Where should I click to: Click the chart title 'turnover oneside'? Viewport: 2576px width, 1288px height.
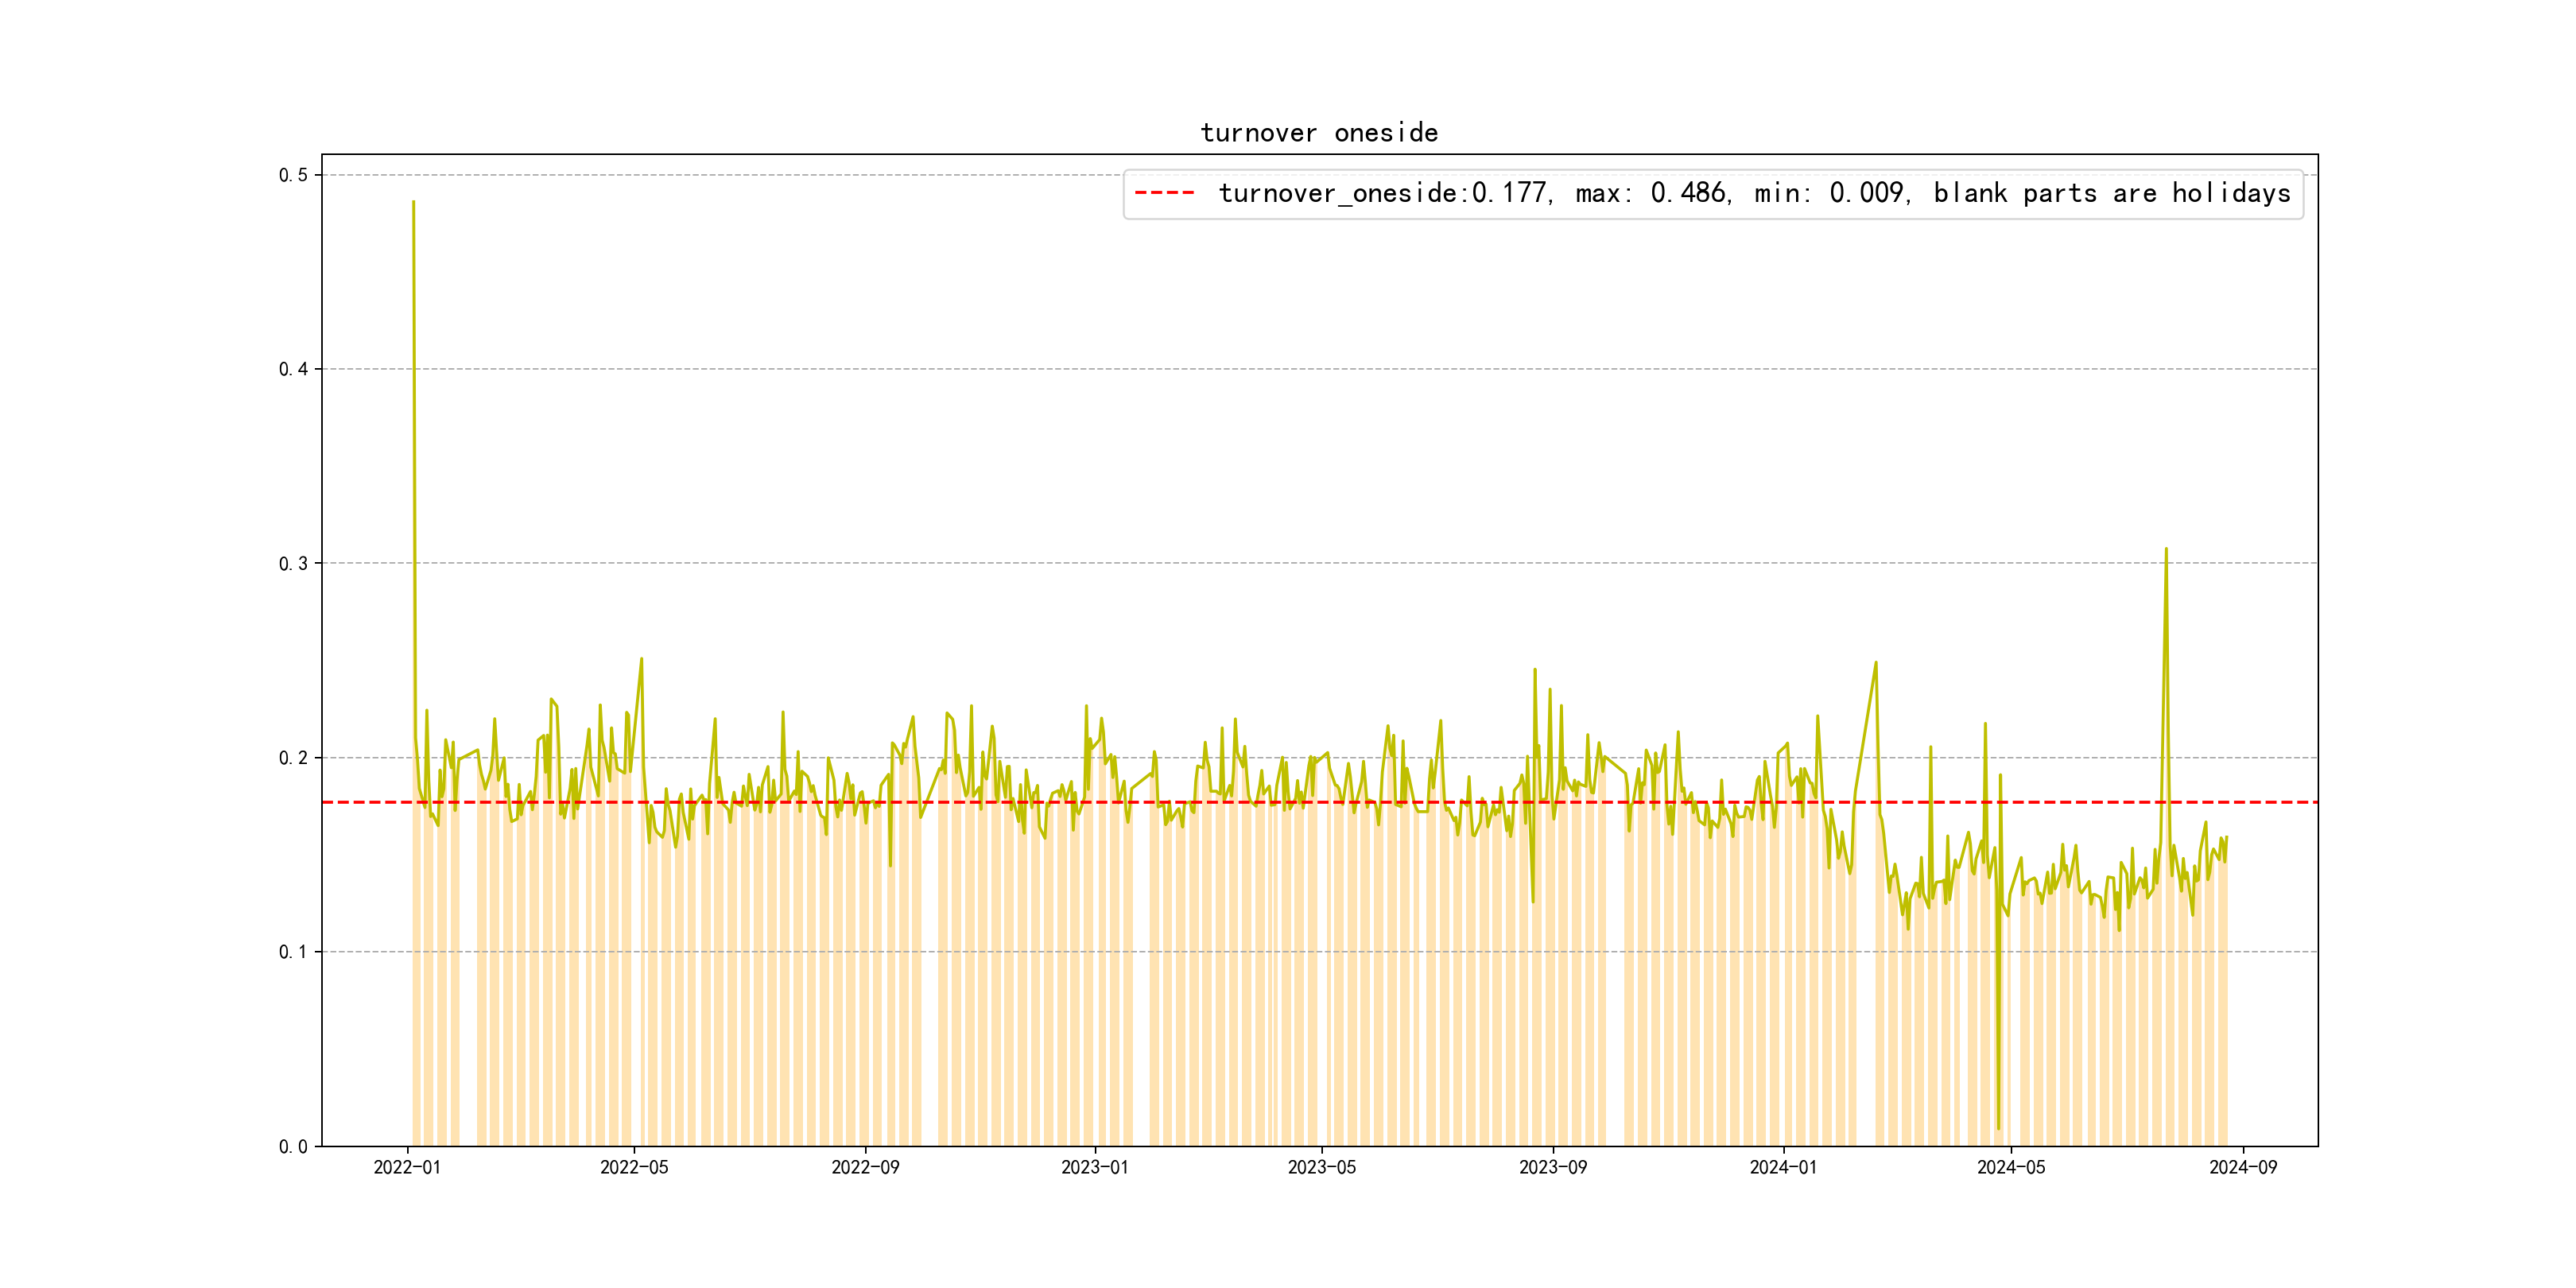pos(1318,133)
